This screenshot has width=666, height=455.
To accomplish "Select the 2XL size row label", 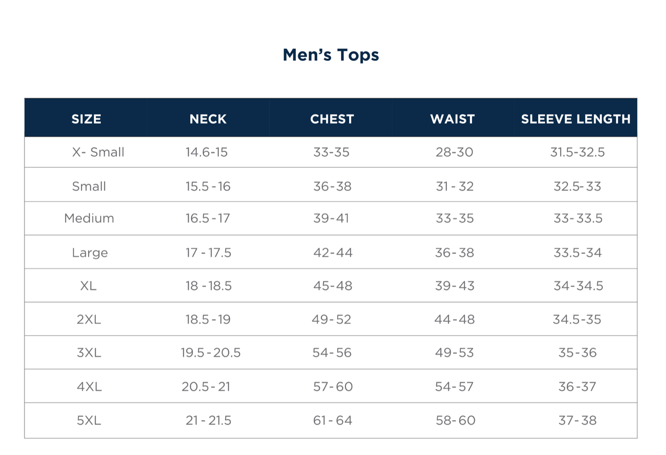I will [89, 319].
